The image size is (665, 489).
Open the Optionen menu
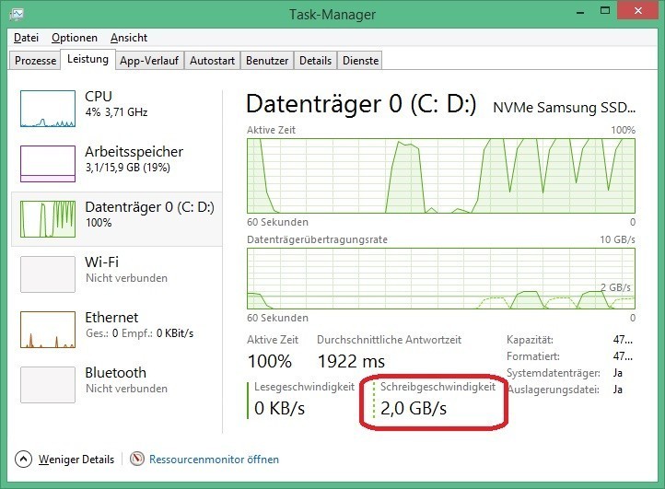coord(74,38)
